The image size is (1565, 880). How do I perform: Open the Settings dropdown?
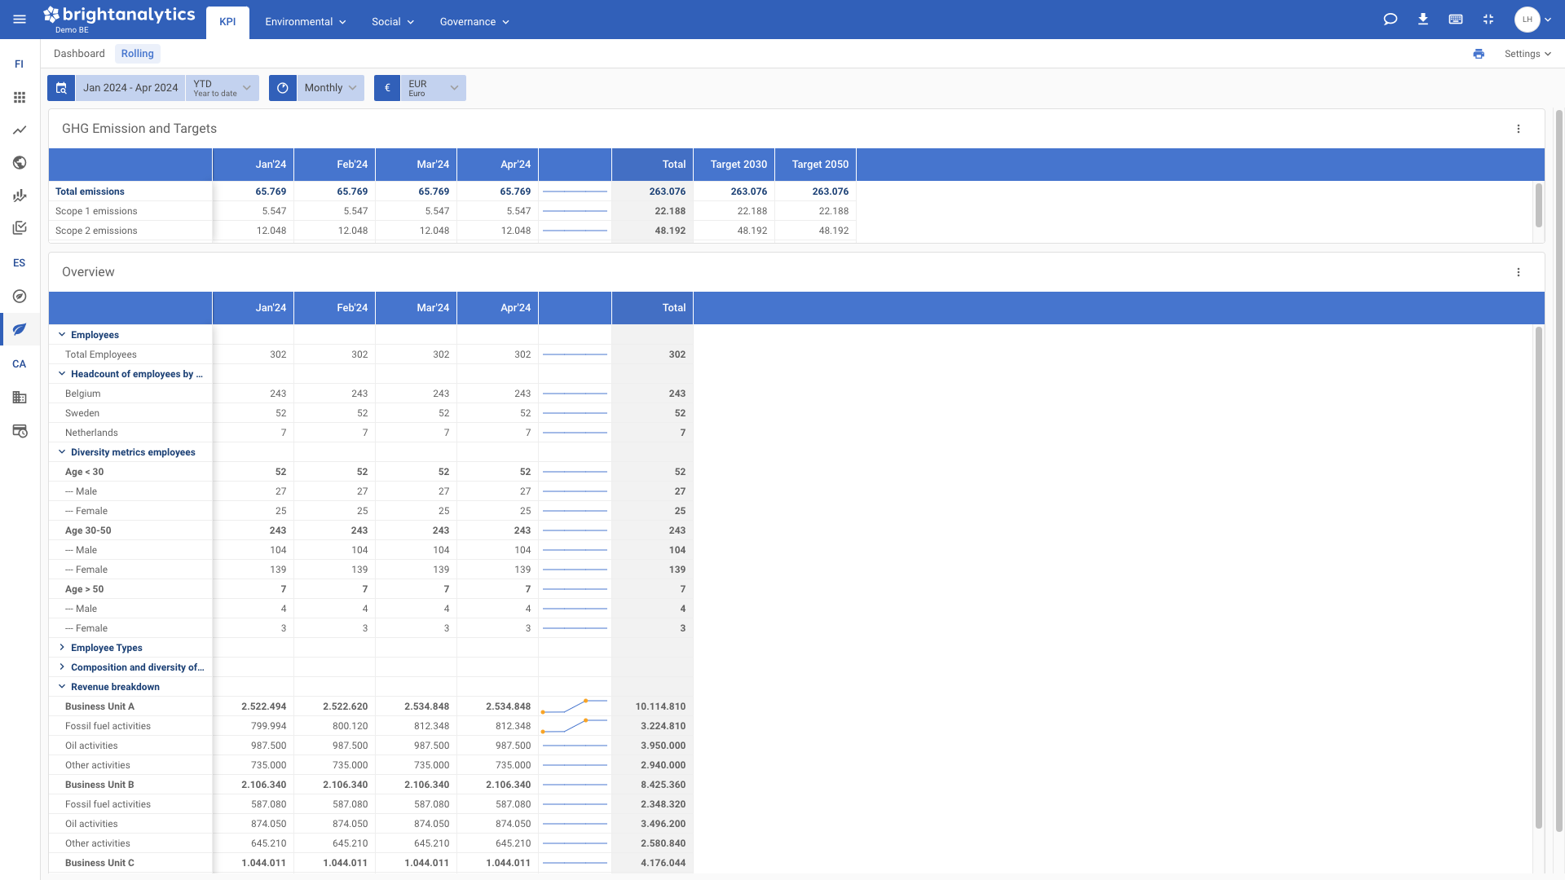click(1528, 54)
